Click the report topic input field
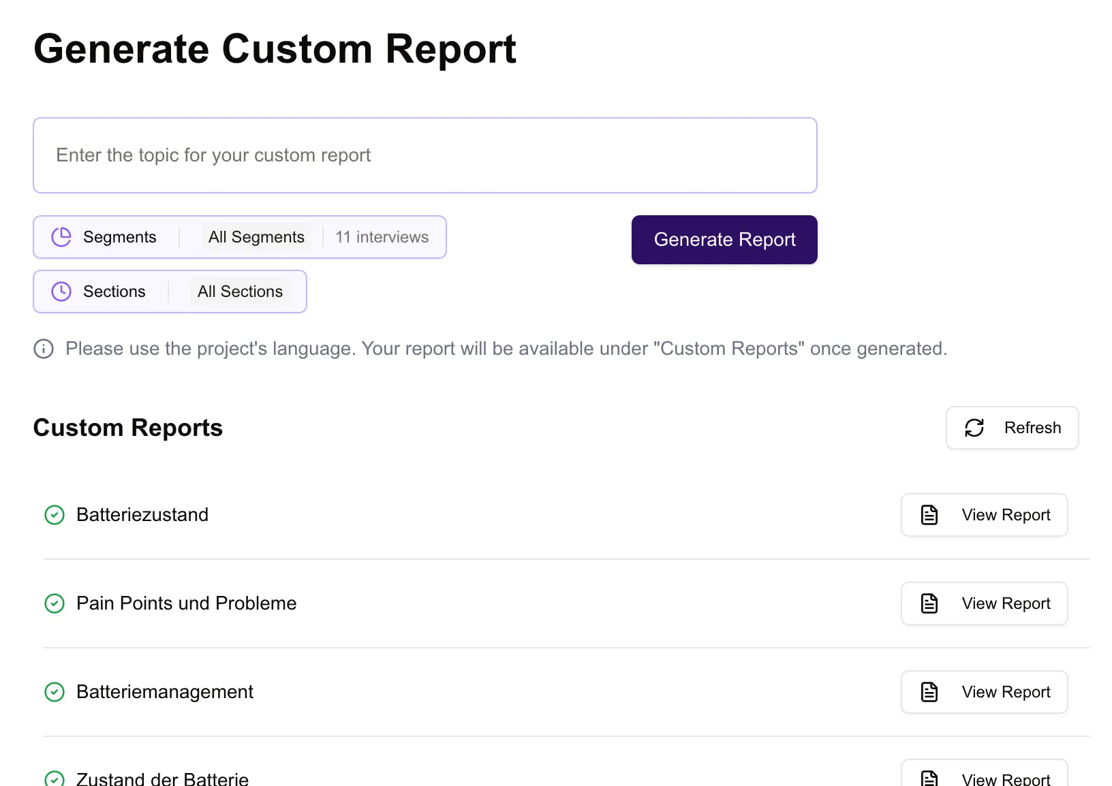1112x786 pixels. [425, 155]
